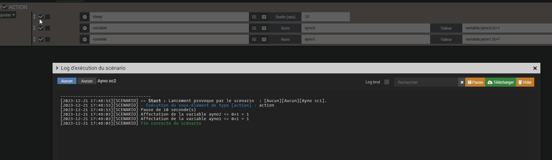Open the Ajouter dropdown
The height and width of the screenshot is (160, 552).
[7, 15]
